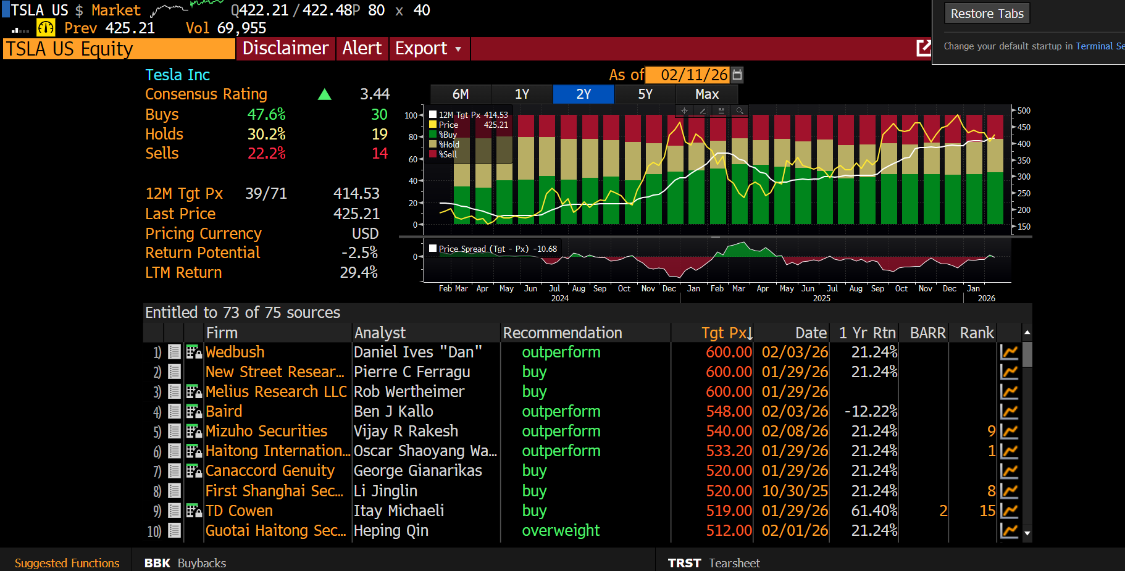This screenshot has width=1125, height=571.
Task: Open the Wedbush research report document icon
Action: [x=175, y=352]
